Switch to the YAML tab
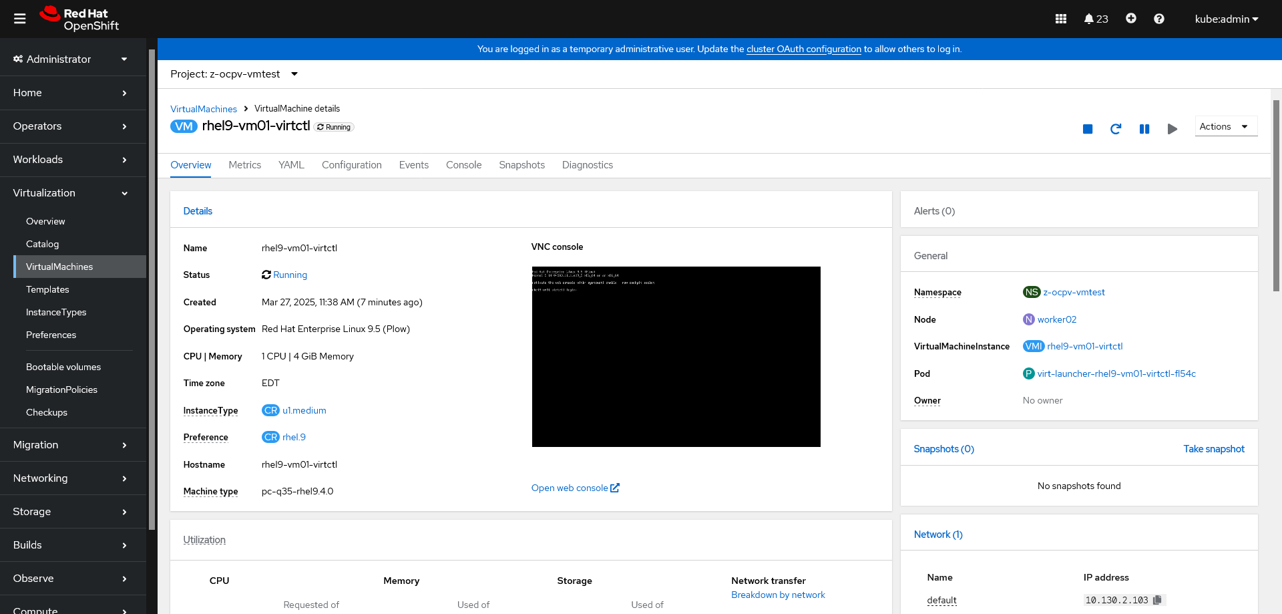This screenshot has width=1282, height=614. point(291,165)
